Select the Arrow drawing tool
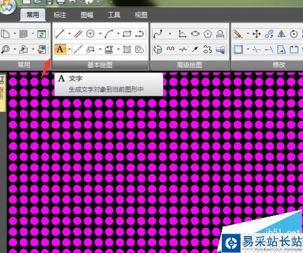Screen dimensions: 303x253 pos(195,49)
